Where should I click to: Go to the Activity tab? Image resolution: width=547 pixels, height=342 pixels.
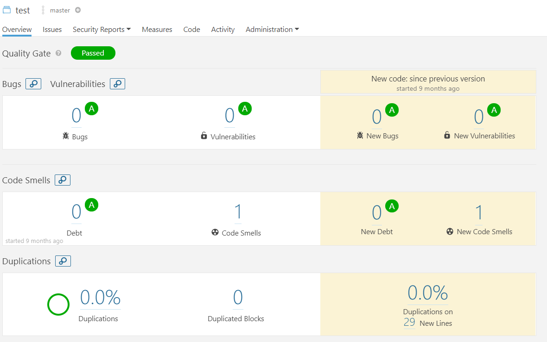click(x=223, y=30)
